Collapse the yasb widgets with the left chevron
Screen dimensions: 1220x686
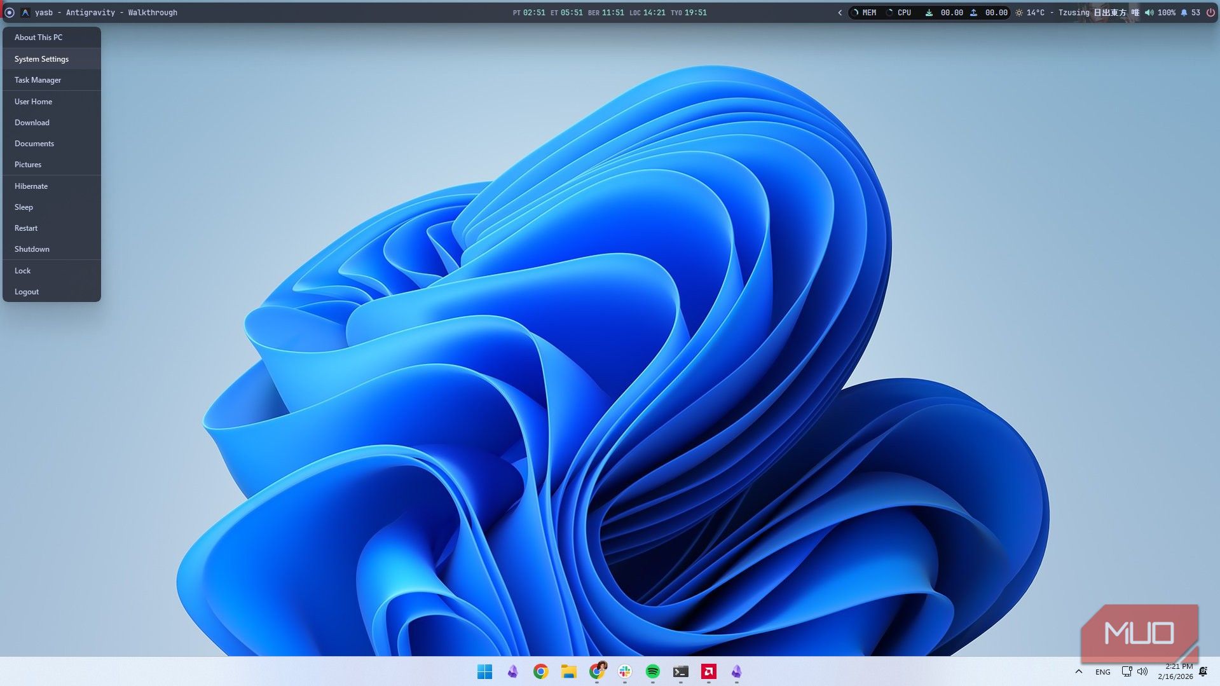click(x=840, y=13)
